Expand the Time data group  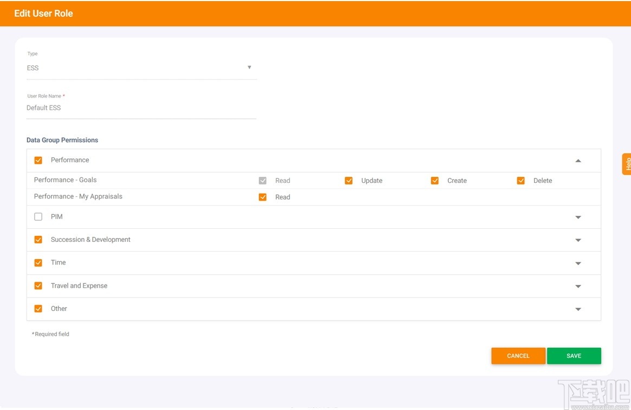coord(578,263)
